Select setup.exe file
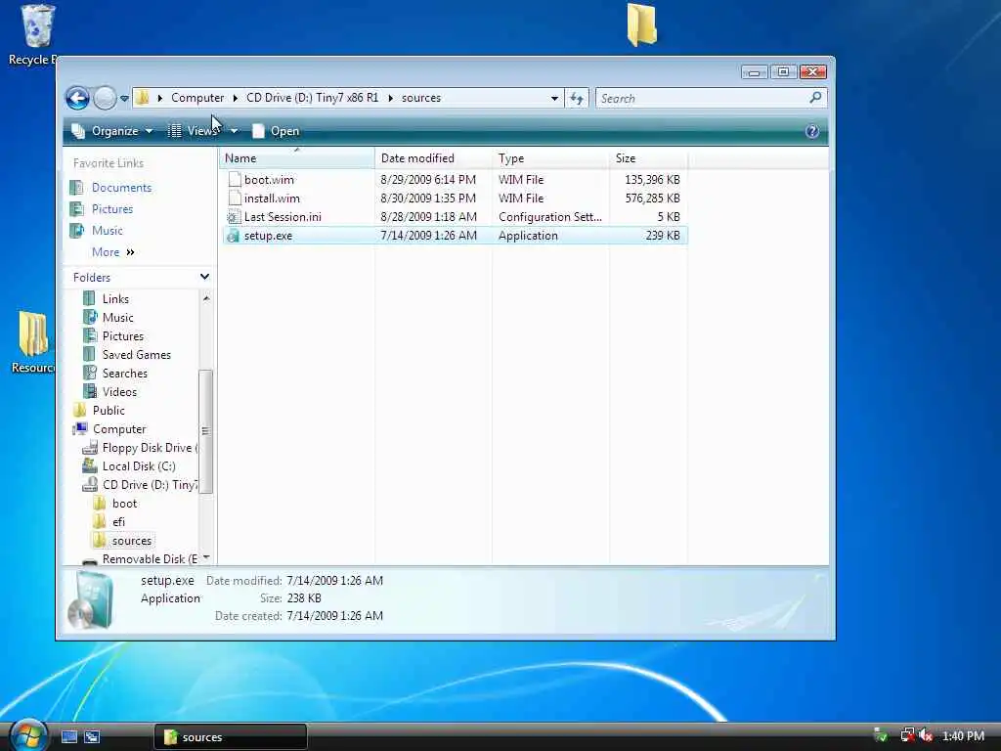The image size is (1001, 751). point(455,235)
